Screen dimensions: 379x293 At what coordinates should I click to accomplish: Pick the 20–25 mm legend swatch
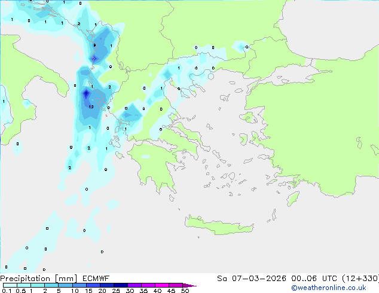[x=106, y=285]
